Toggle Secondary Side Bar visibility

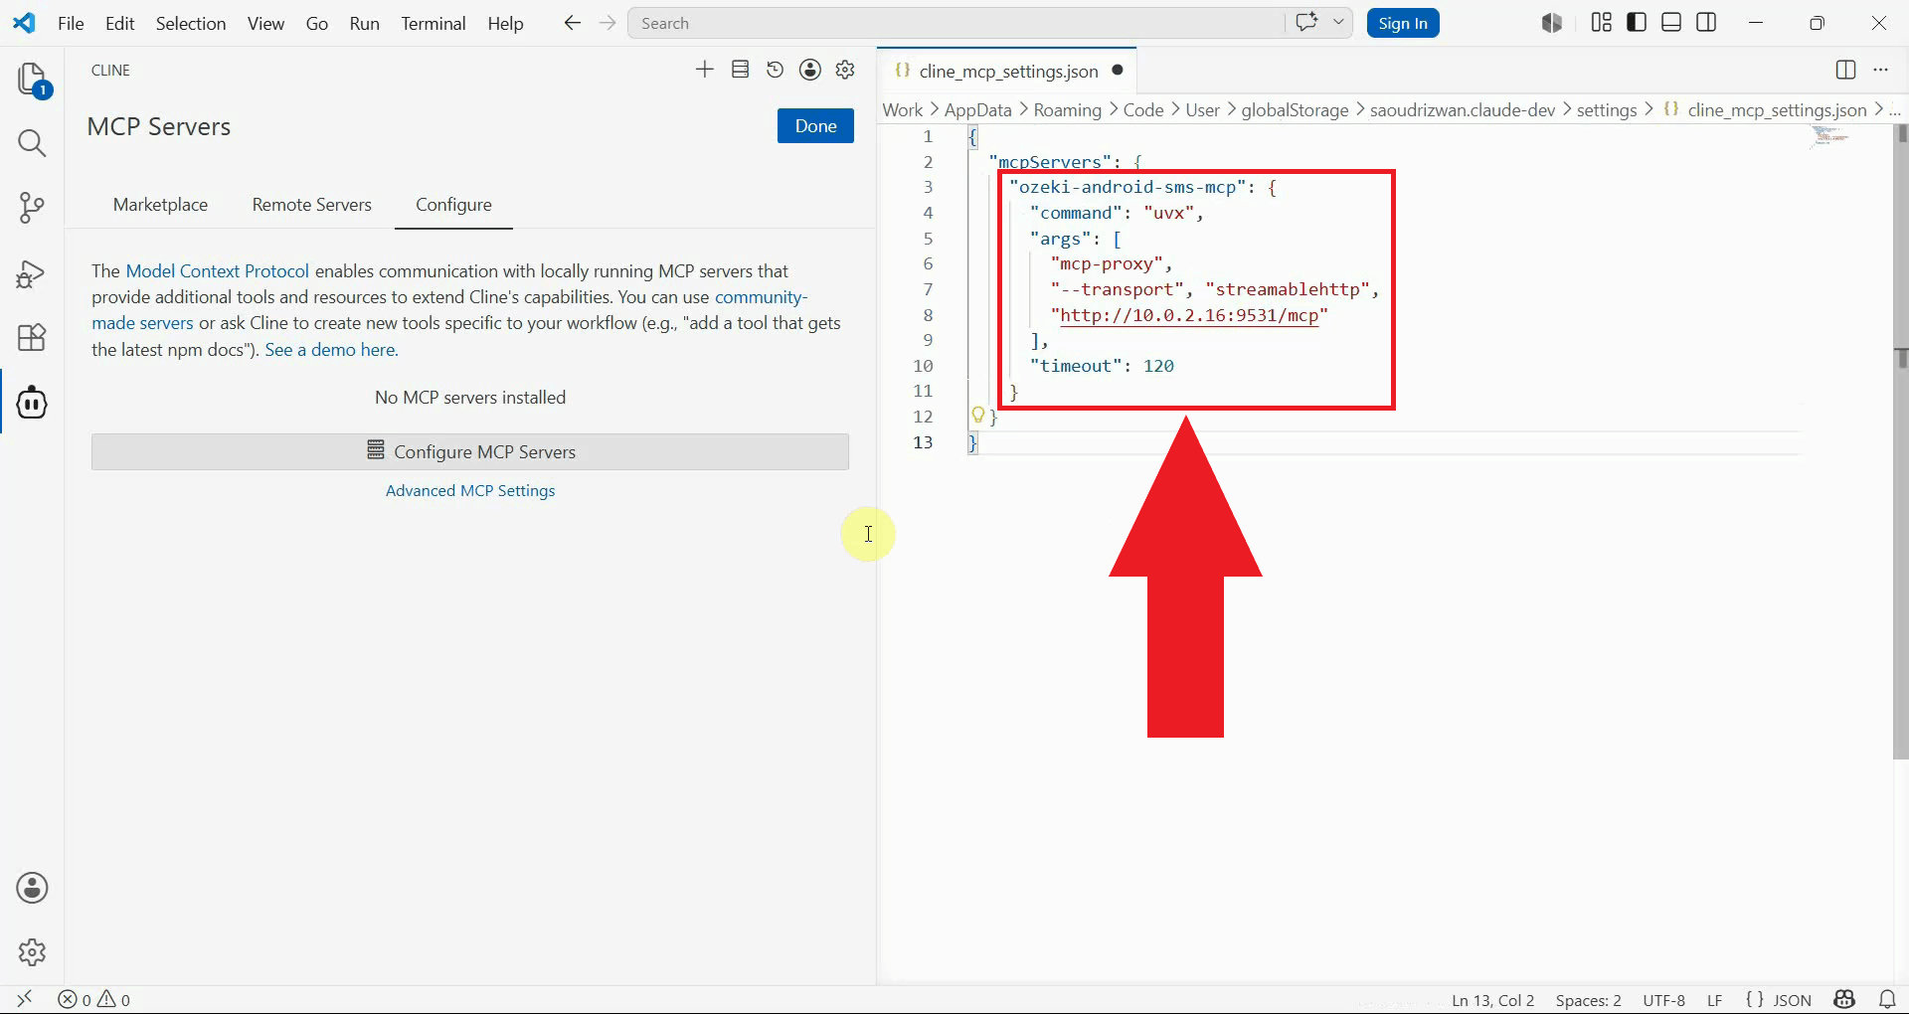click(1706, 23)
